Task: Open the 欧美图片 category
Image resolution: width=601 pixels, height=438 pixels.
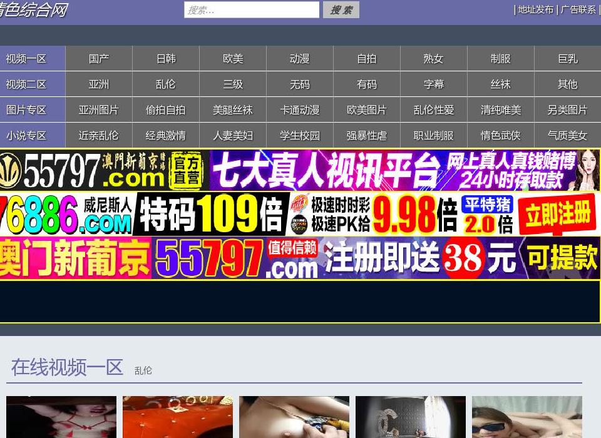Action: point(367,109)
